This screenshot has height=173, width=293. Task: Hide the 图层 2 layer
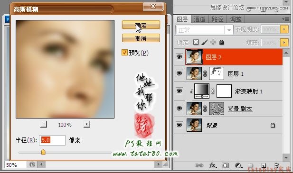tap(179, 56)
